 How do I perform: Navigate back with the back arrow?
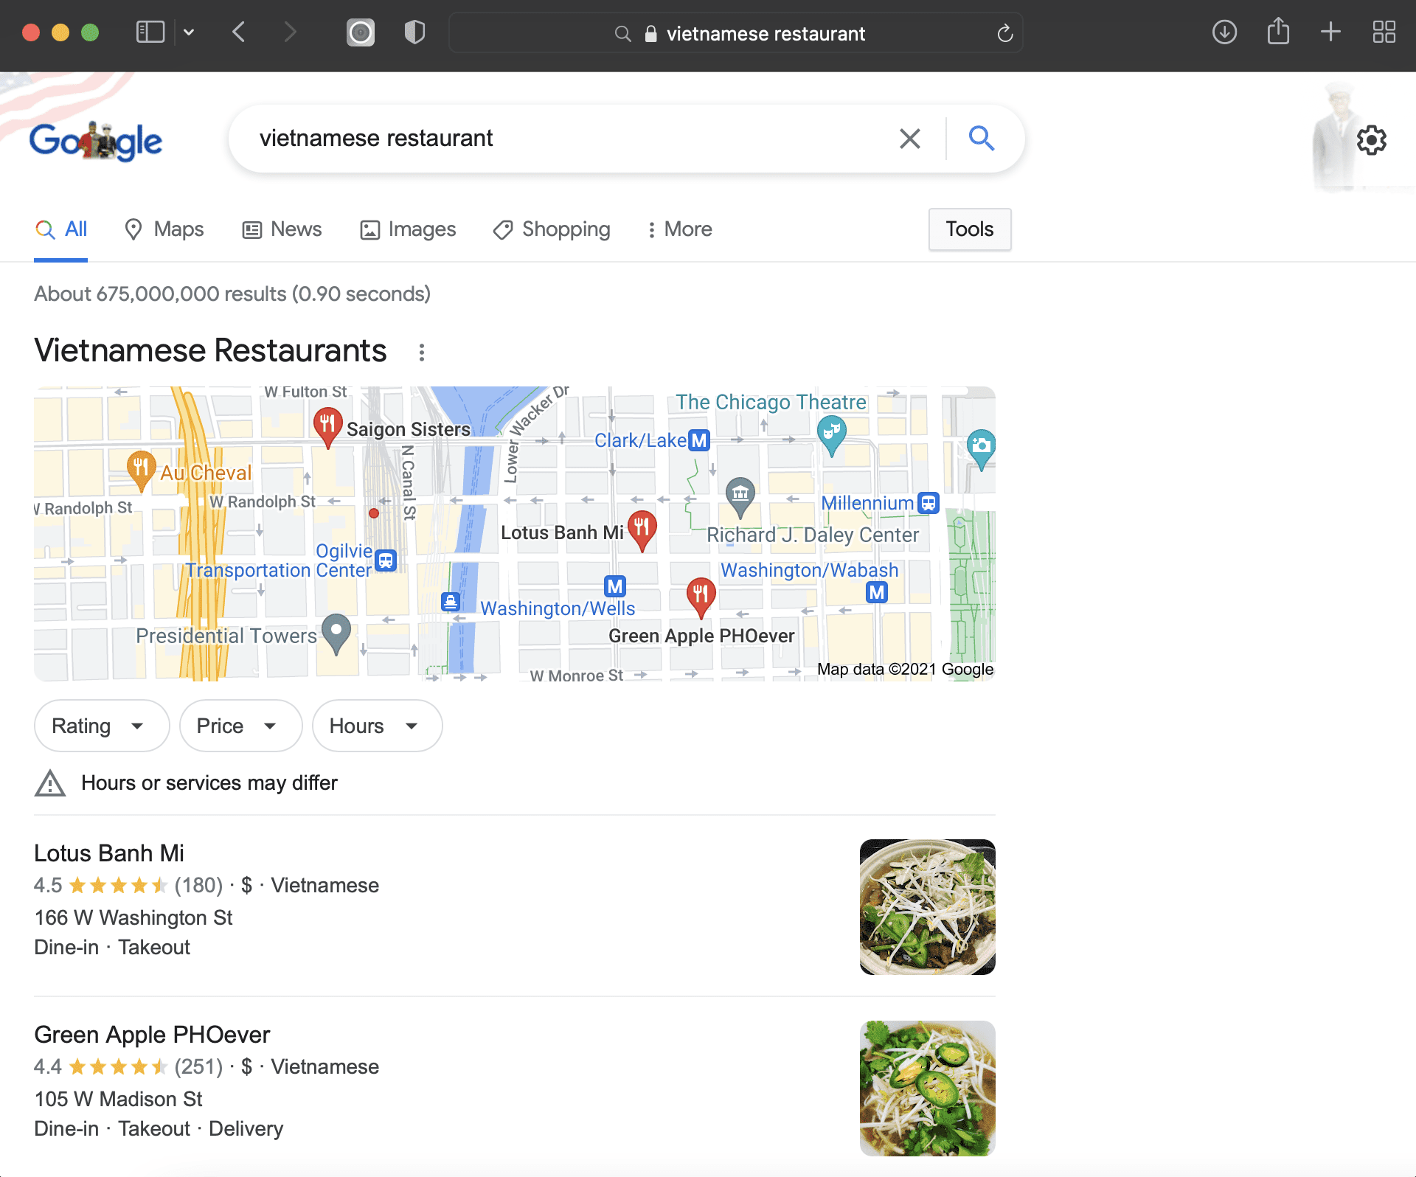point(238,32)
